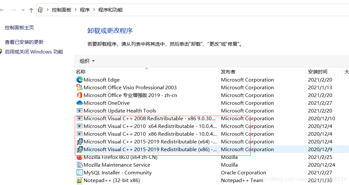
Task: Click the MySQL Installer icon
Action: pos(79,172)
